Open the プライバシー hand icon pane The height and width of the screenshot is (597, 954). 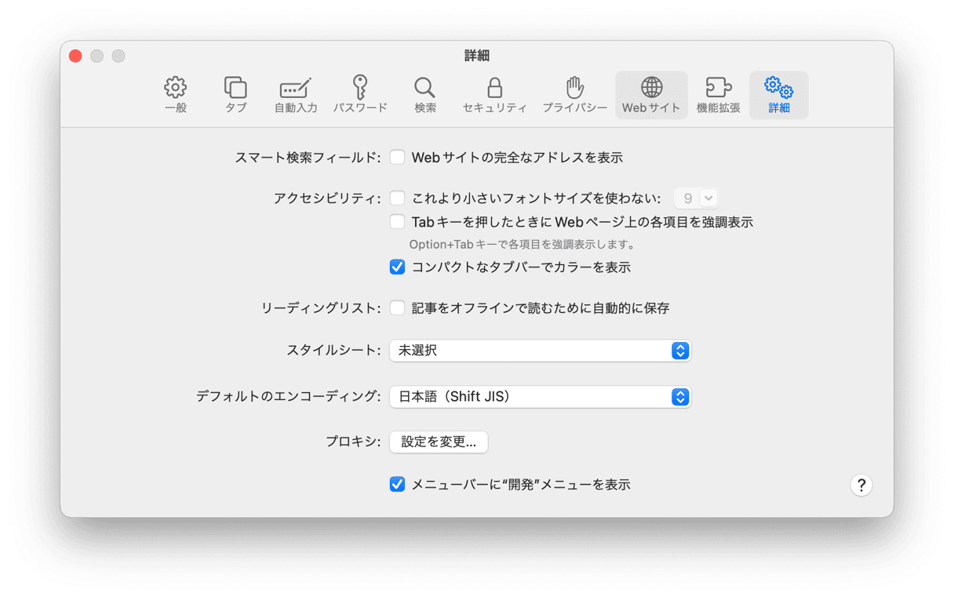(x=575, y=96)
